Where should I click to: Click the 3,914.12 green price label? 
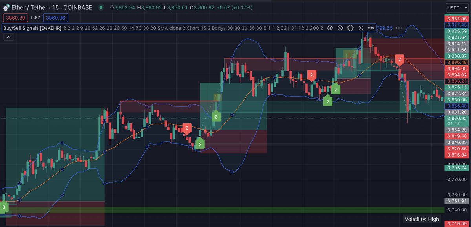coord(456,43)
